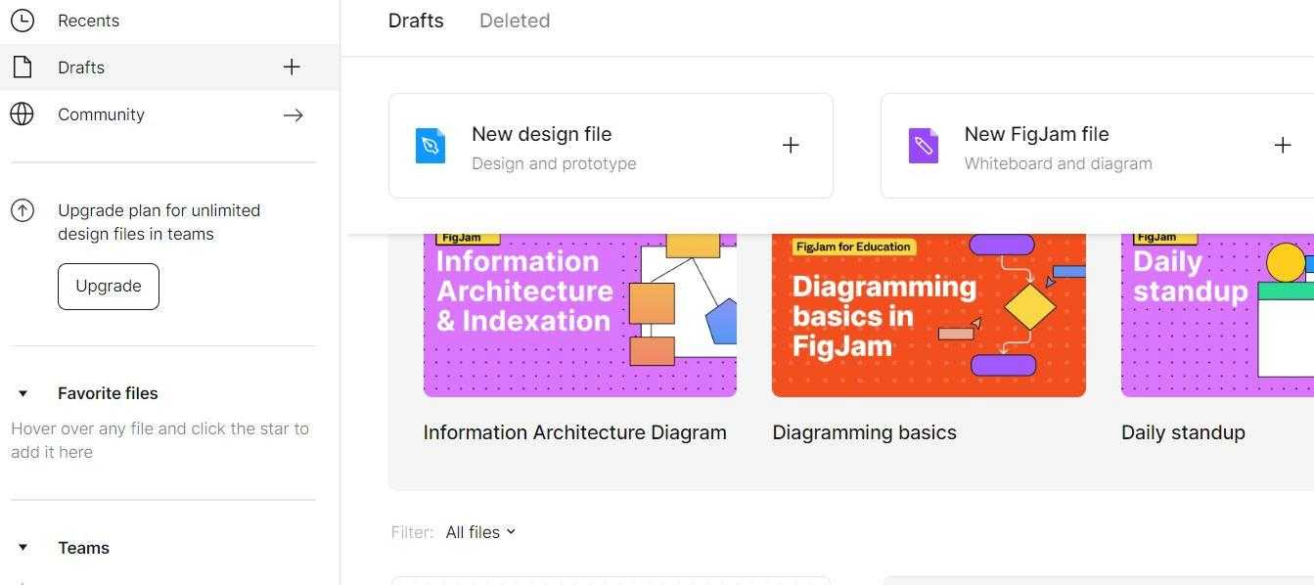Viewport: 1314px width, 585px height.
Task: Click the purple New FigJam file icon
Action: (923, 146)
